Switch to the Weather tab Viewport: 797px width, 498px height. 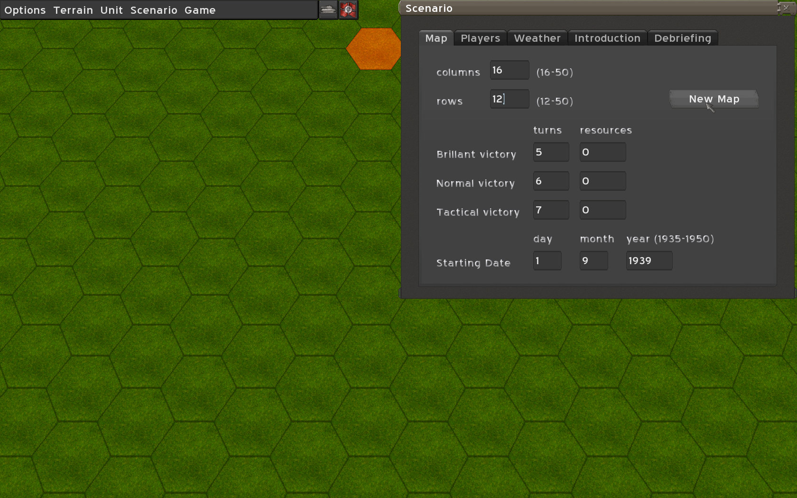click(x=537, y=38)
